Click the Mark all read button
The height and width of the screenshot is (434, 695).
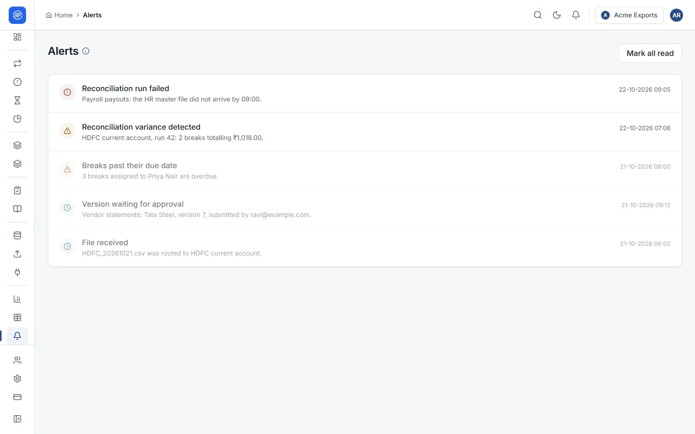[650, 53]
